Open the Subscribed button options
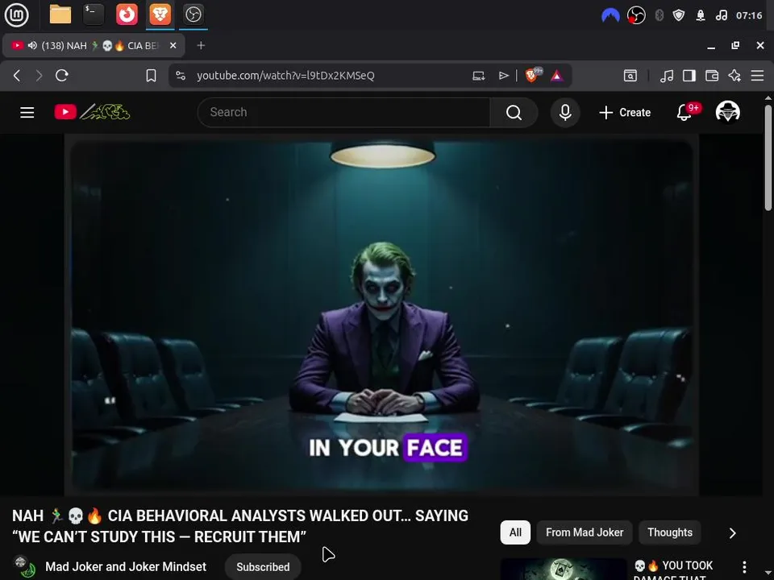 [x=263, y=567]
